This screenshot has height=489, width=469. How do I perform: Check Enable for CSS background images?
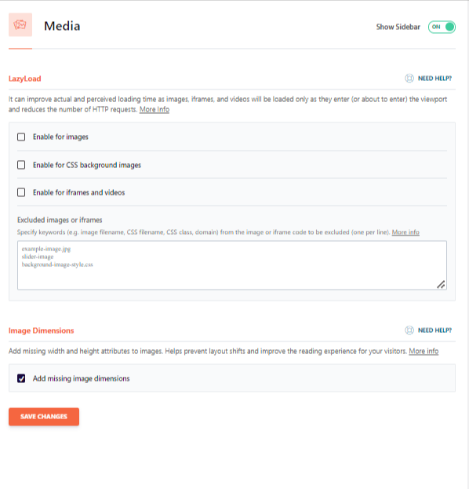click(x=21, y=165)
